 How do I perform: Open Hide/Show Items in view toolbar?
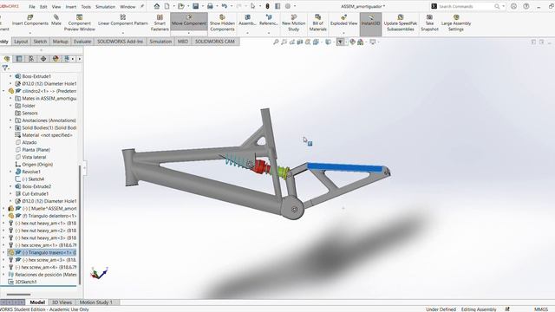coord(340,42)
